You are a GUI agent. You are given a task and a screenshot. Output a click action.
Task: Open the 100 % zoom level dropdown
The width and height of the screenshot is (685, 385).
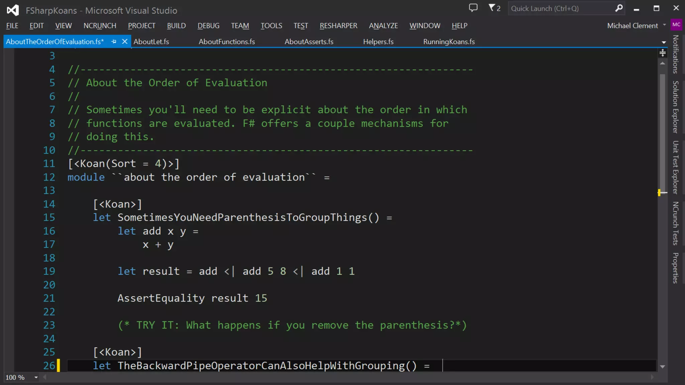pos(36,377)
